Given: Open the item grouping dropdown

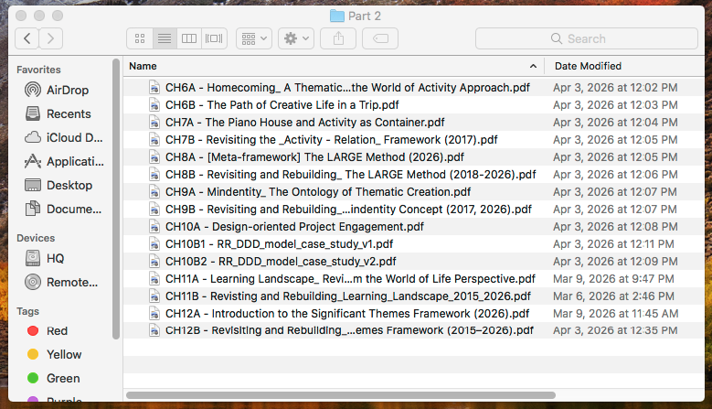Looking at the screenshot, I should click(253, 38).
